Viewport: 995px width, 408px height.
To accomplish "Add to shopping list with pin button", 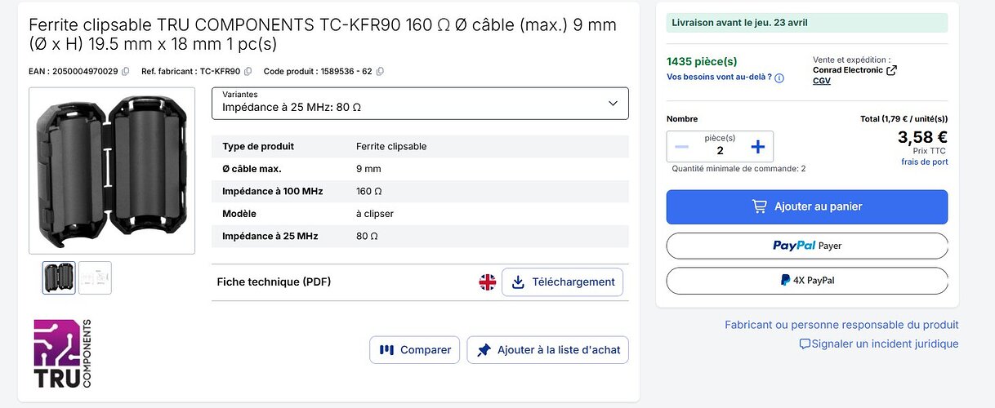I will [x=548, y=350].
